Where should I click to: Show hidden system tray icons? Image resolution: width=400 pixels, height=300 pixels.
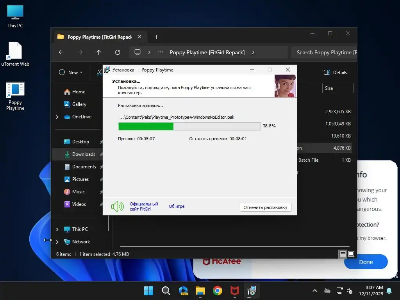coord(315,291)
